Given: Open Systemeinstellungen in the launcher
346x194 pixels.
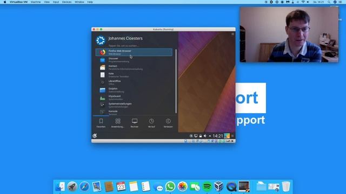Looking at the screenshot, I should click(134, 105).
